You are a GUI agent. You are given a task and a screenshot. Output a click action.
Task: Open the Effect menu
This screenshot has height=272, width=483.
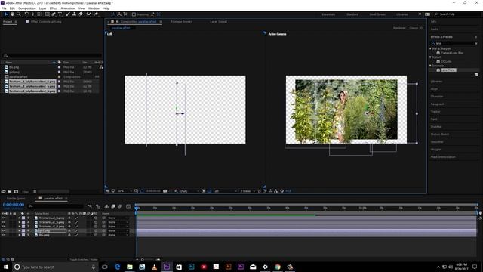click(54, 8)
